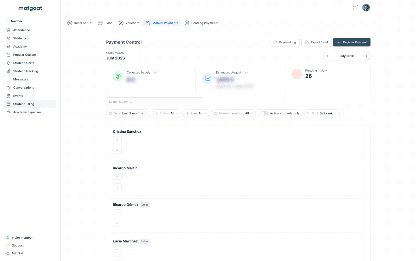Toggle visibility of Collected in July amount
Image resolution: width=416 pixels, height=261 pixels.
pyautogui.click(x=155, y=72)
